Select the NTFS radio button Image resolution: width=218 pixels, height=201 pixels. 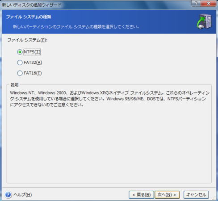click(x=20, y=52)
